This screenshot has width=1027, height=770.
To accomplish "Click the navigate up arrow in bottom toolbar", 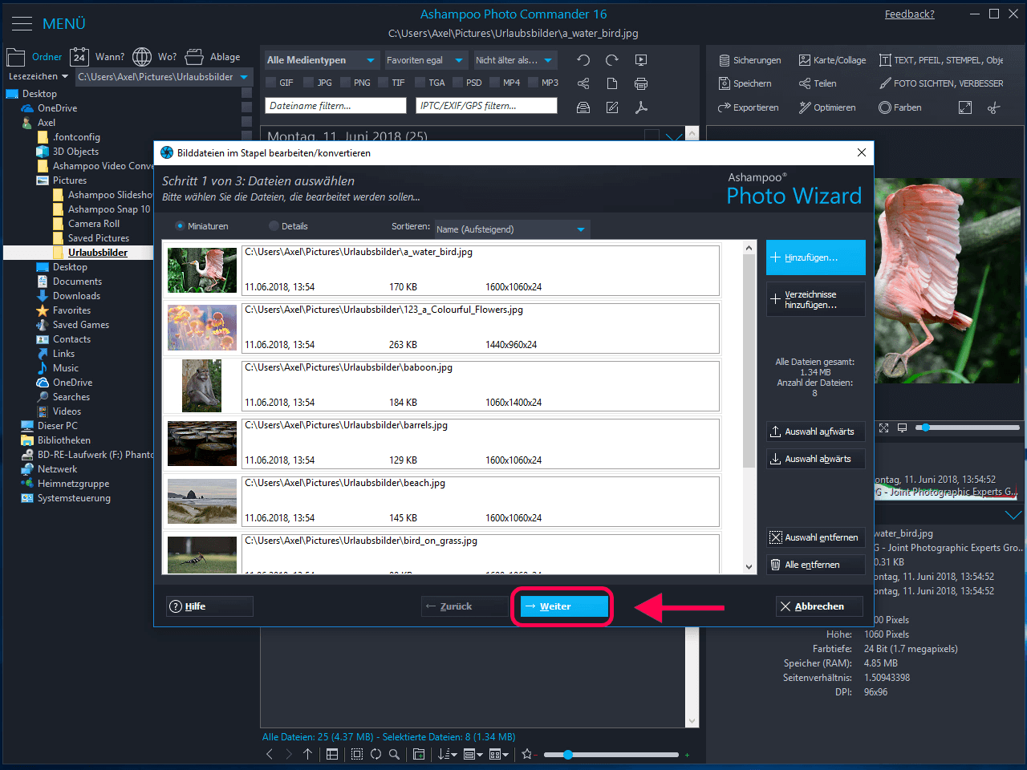I will pos(308,754).
